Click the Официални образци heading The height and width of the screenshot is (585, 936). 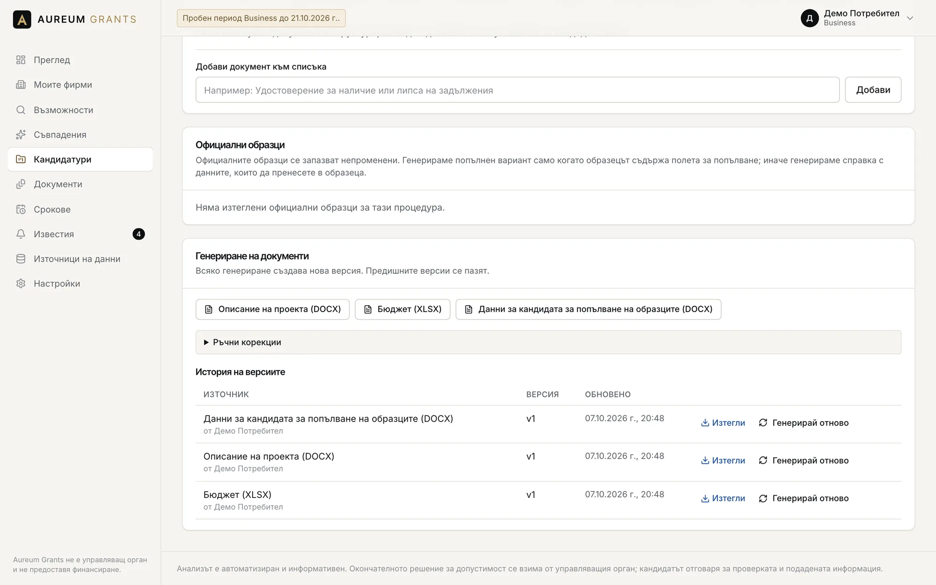240,145
